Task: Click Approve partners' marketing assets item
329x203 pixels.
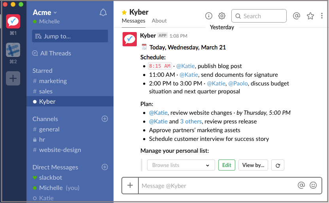Action: [195, 130]
